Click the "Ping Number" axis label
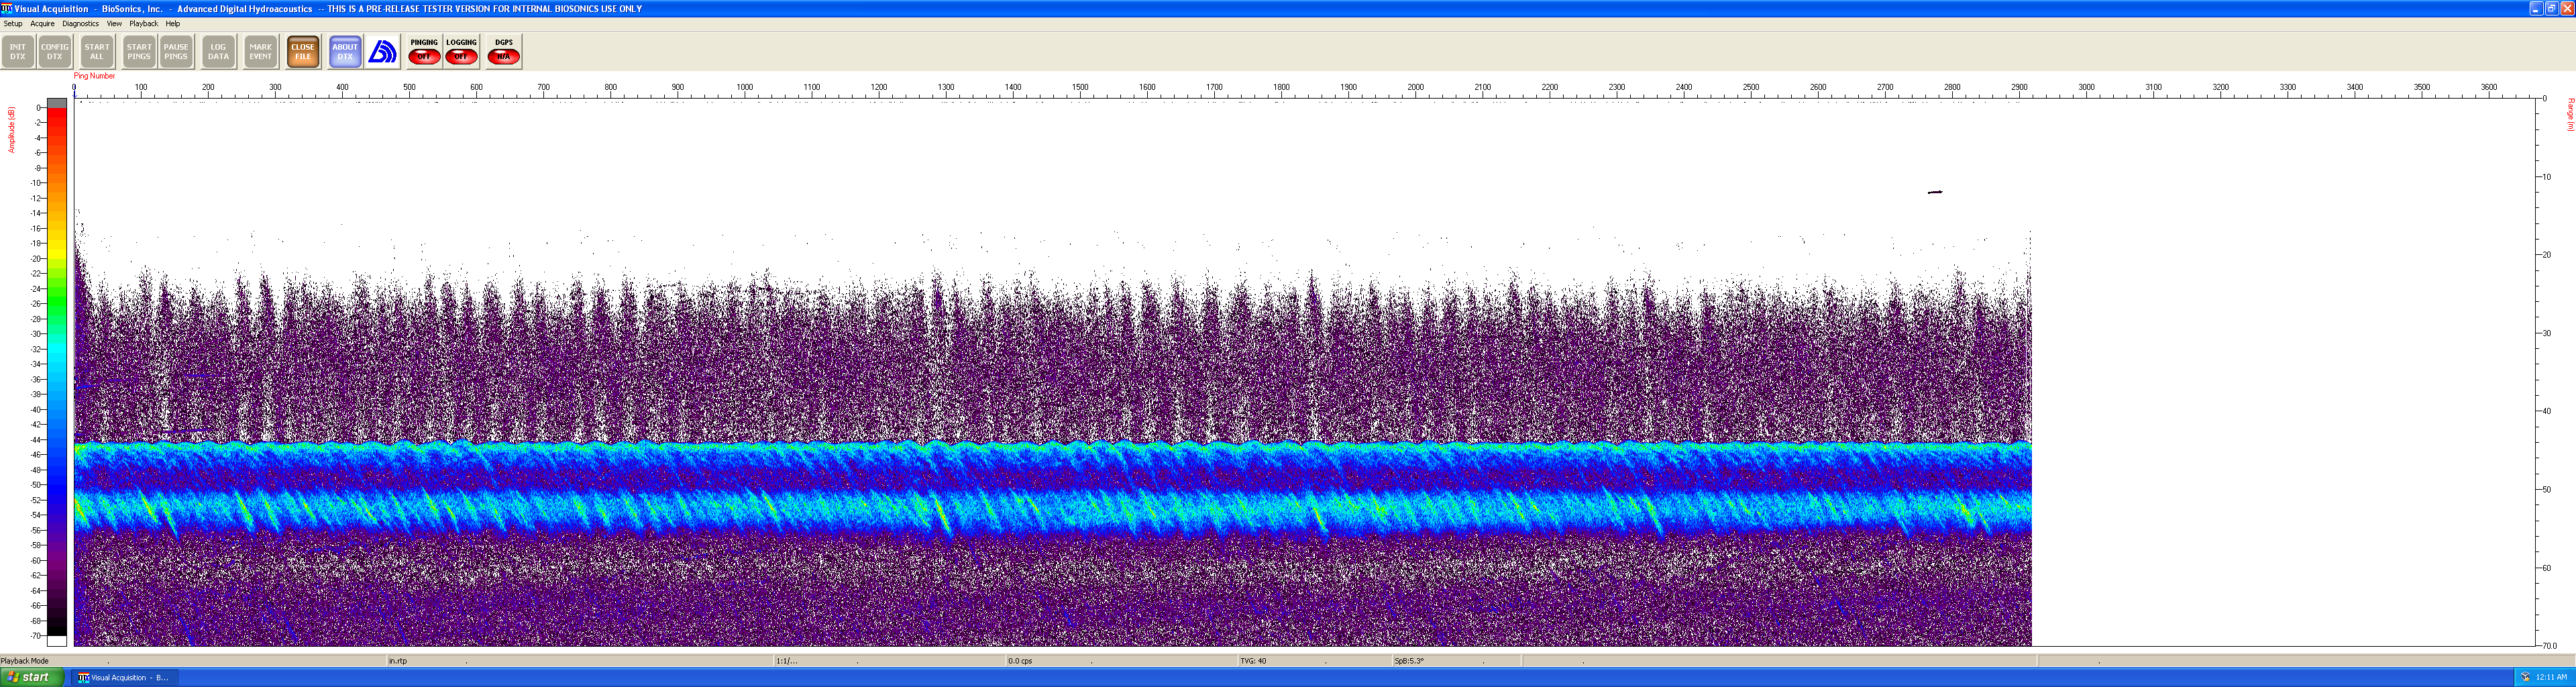This screenshot has width=2576, height=687. pyautogui.click(x=95, y=76)
